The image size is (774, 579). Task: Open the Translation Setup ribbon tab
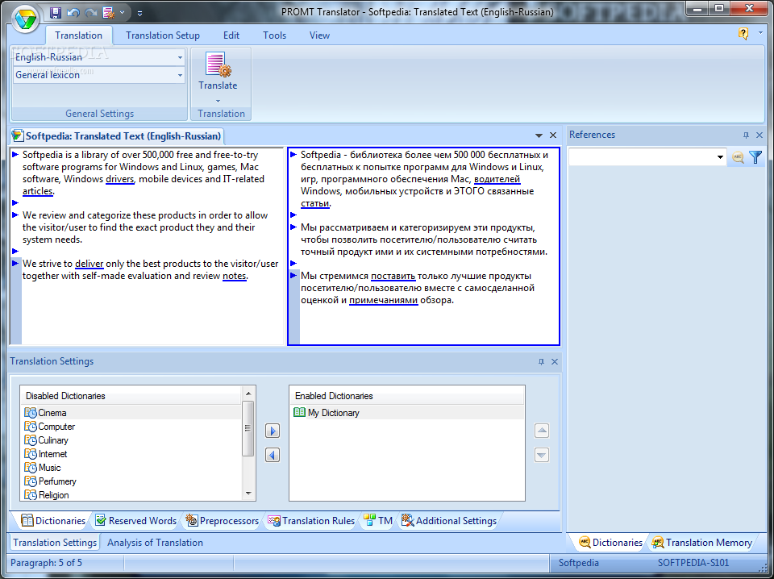click(163, 35)
